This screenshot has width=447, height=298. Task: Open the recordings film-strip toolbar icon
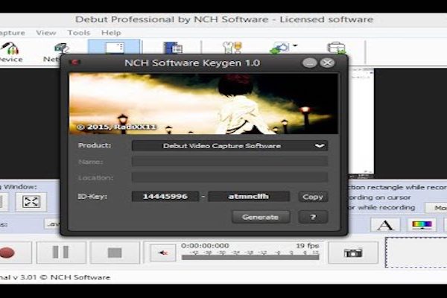pos(174,48)
